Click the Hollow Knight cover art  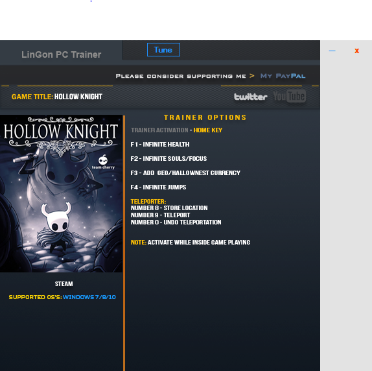tap(61, 193)
